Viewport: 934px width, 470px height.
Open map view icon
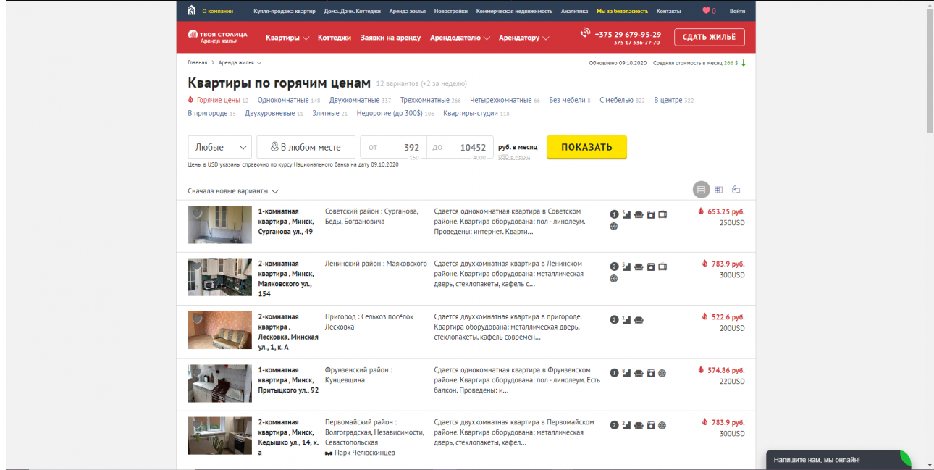click(x=736, y=190)
